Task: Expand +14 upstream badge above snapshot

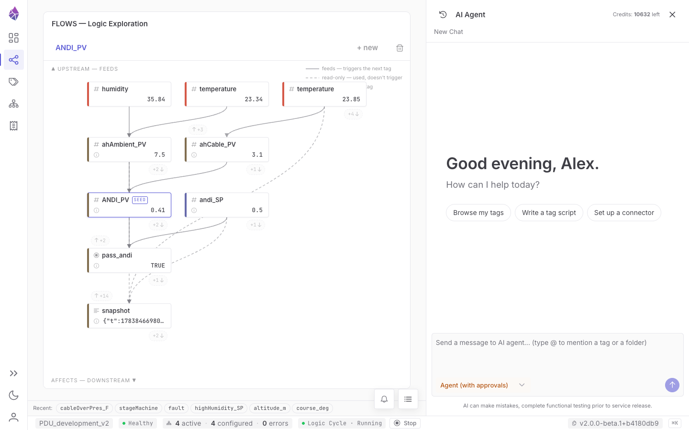Action: [x=101, y=296]
